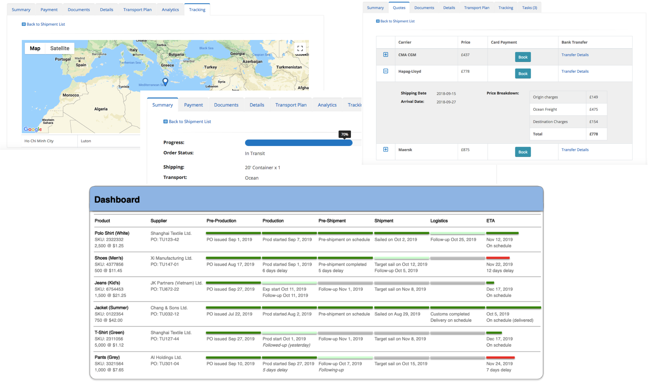The height and width of the screenshot is (382, 648).
Task: Click supplier Chang & Sons Ltd.
Action: 169,308
